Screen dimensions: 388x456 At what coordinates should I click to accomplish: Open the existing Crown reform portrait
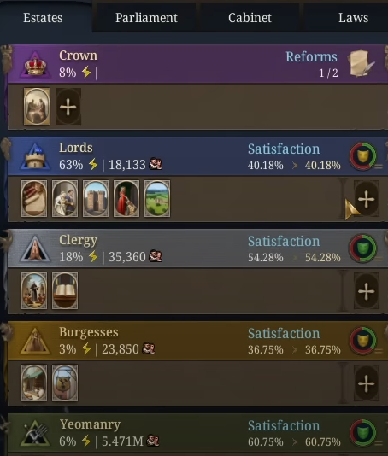point(37,107)
